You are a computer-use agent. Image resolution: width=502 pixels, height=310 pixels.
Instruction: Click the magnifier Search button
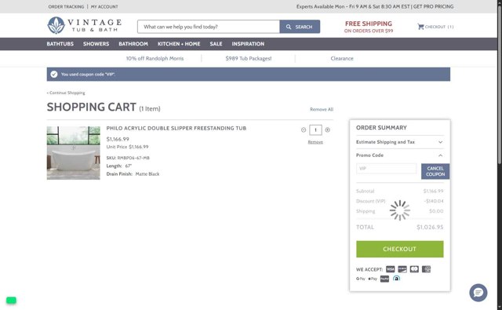(x=300, y=27)
